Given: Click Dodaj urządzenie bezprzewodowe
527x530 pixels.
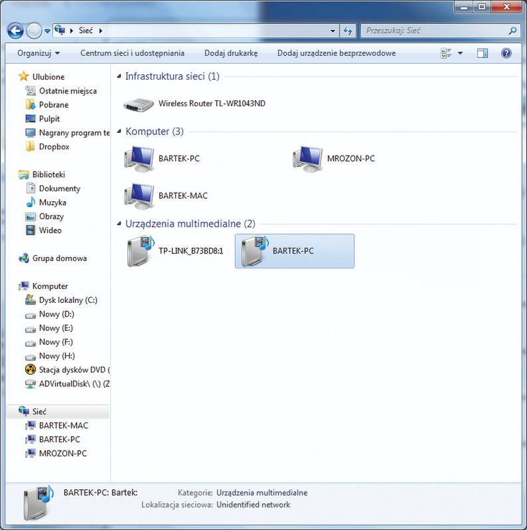Looking at the screenshot, I should tap(337, 53).
